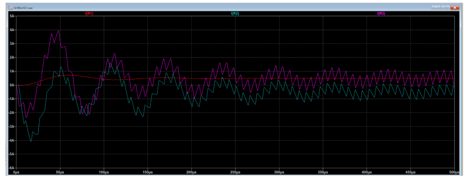Maximize the waveform window
This screenshot has width=467, height=178.
tap(445, 7)
